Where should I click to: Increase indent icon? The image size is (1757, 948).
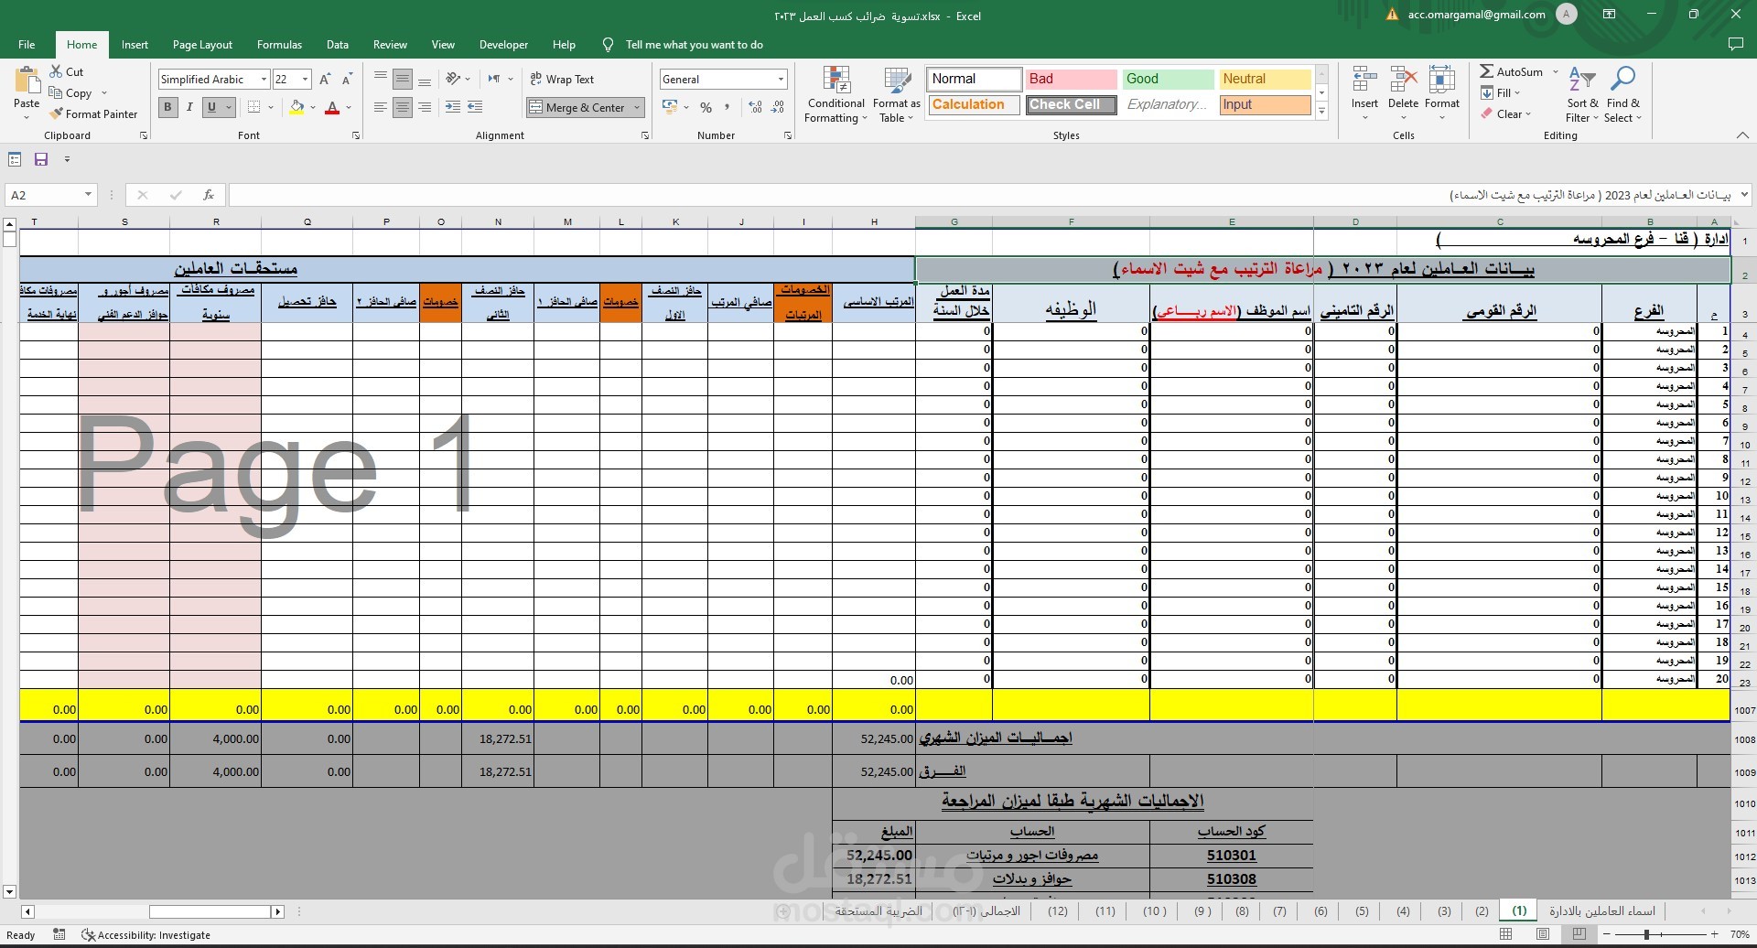tap(475, 107)
